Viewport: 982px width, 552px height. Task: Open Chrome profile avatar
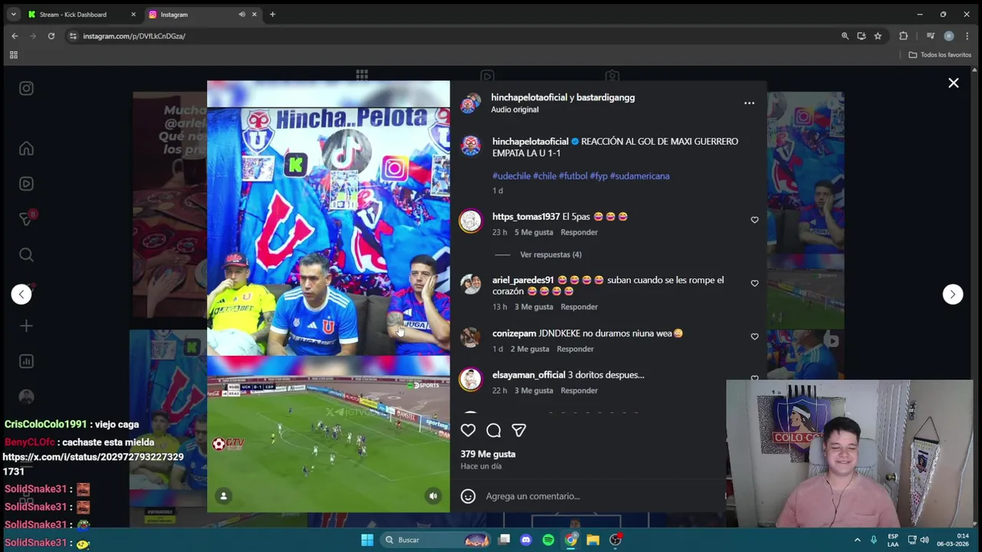(x=949, y=36)
